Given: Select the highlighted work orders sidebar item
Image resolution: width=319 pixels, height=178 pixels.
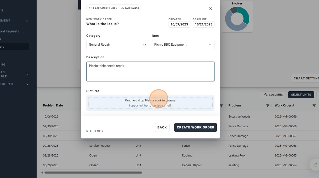Looking at the screenshot, I should [14, 47].
